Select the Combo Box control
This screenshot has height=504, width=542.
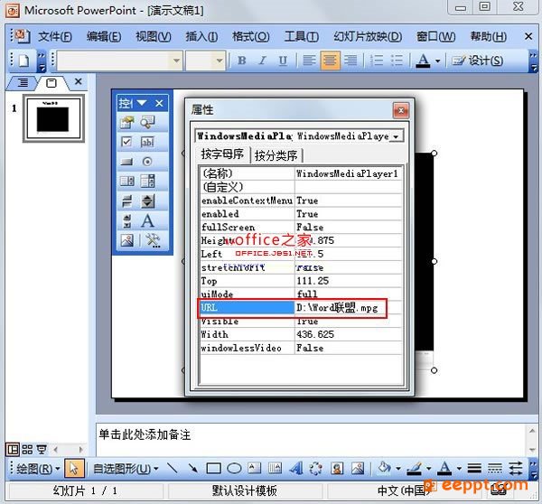(x=147, y=182)
